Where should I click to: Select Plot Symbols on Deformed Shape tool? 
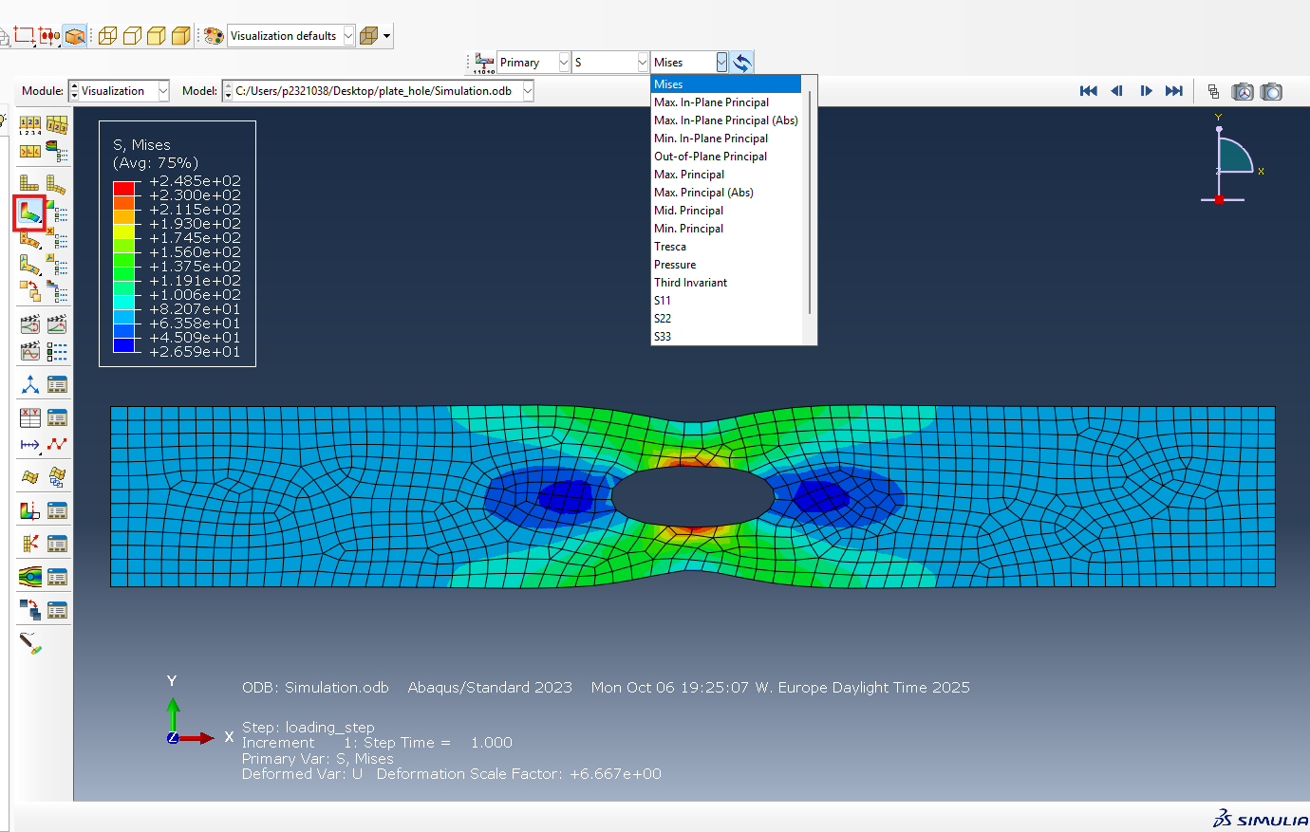click(29, 239)
